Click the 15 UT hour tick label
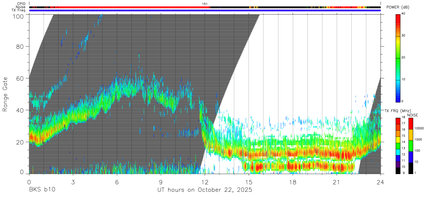Image resolution: width=428 pixels, height=197 pixels. (x=249, y=181)
